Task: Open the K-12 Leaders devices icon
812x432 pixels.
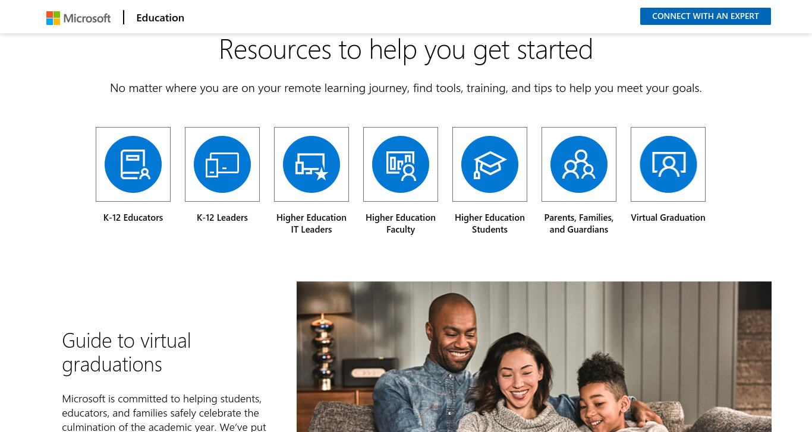Action: 222,164
